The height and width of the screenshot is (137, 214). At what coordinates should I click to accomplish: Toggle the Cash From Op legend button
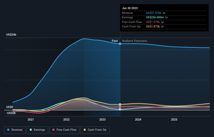pyautogui.click(x=95, y=130)
